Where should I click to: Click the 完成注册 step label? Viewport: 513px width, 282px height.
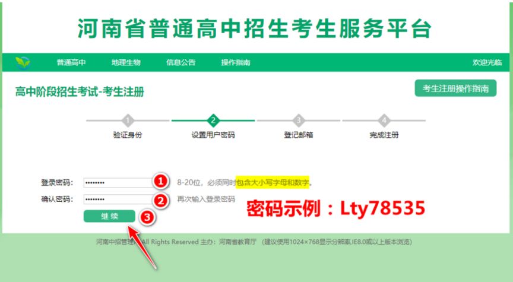coord(384,135)
